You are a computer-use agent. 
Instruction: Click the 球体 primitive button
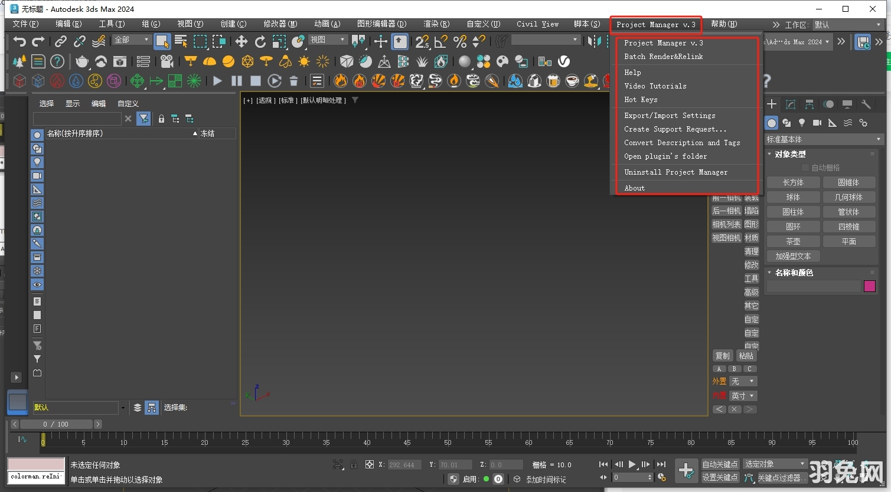pyautogui.click(x=793, y=196)
